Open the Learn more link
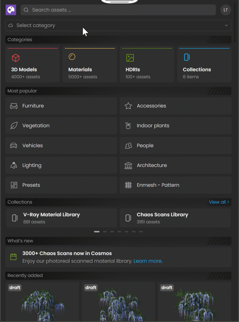 tap(148, 261)
